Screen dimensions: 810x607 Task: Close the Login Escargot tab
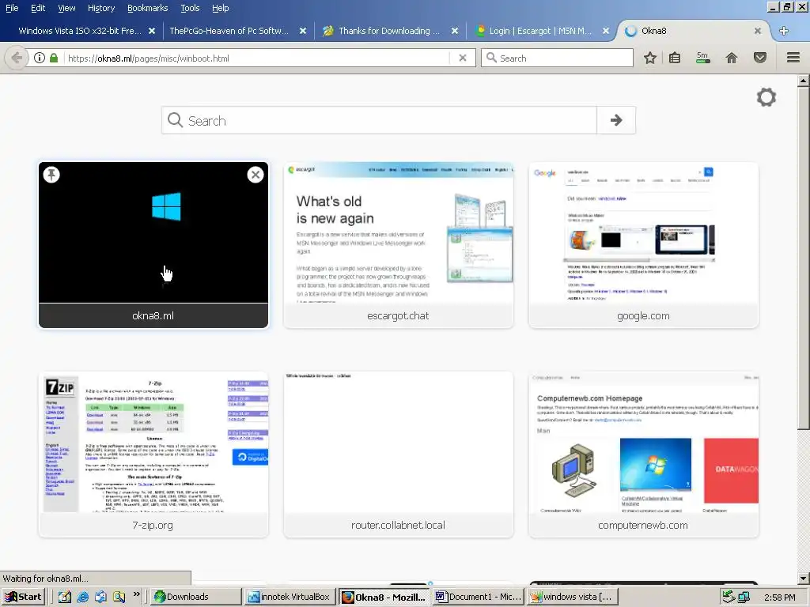[x=606, y=31]
